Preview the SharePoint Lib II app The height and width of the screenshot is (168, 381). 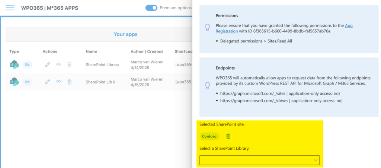point(58,82)
